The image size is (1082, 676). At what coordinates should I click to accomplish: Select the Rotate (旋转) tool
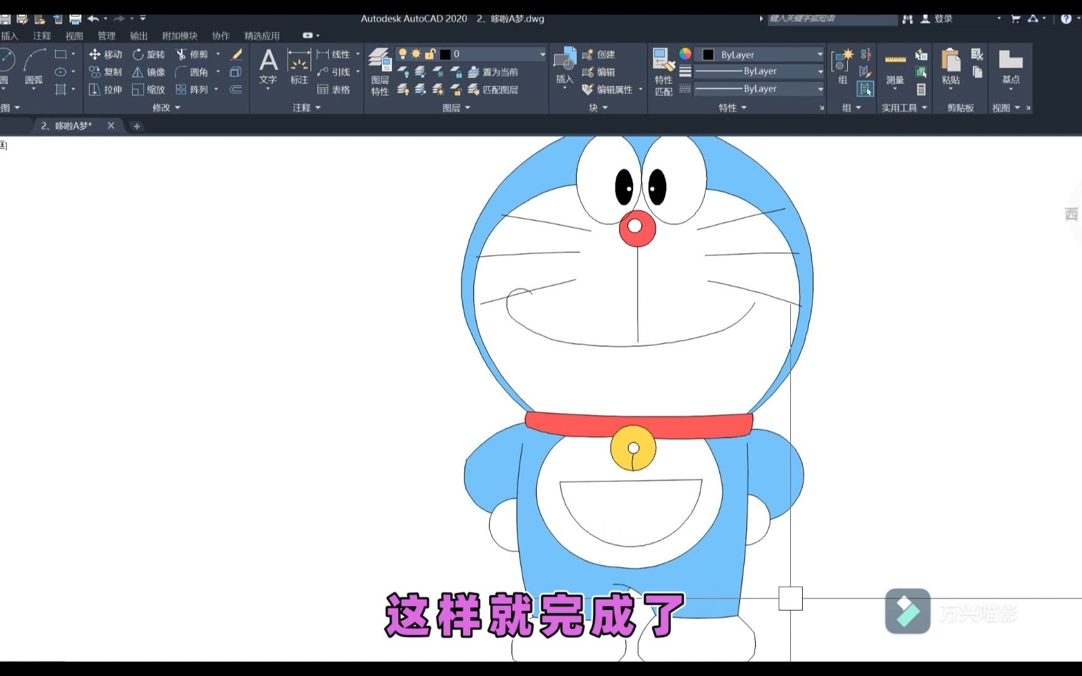[x=148, y=54]
